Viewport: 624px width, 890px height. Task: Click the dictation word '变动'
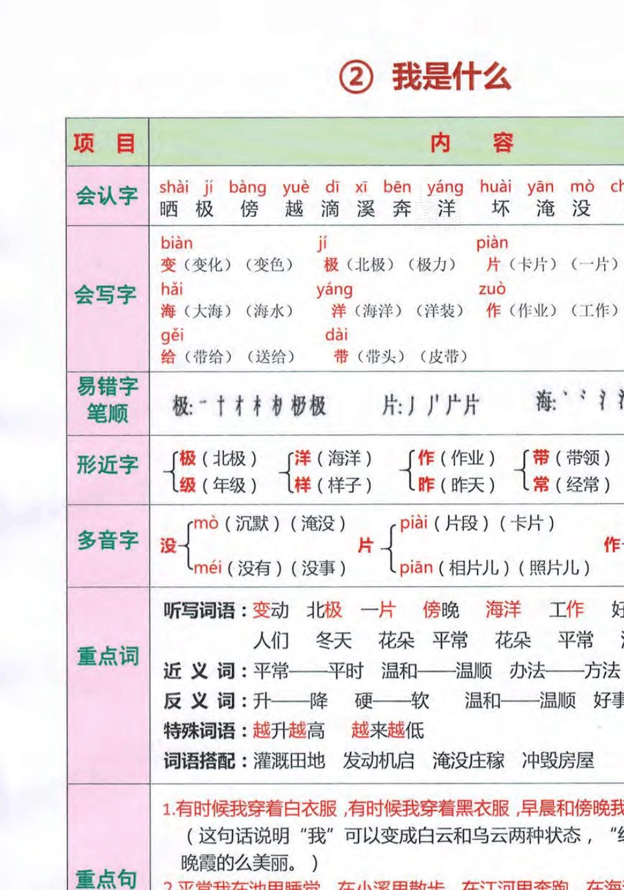pyautogui.click(x=271, y=610)
